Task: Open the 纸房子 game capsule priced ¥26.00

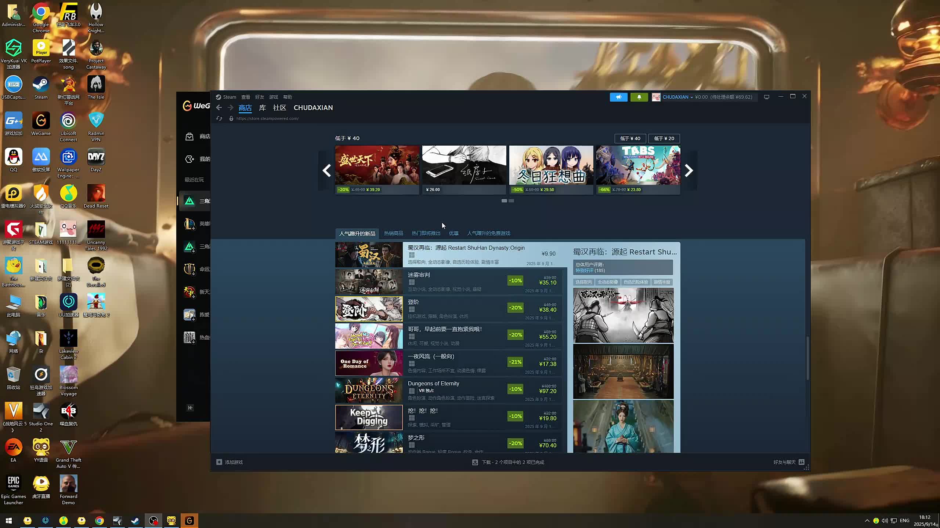Action: 464,170
